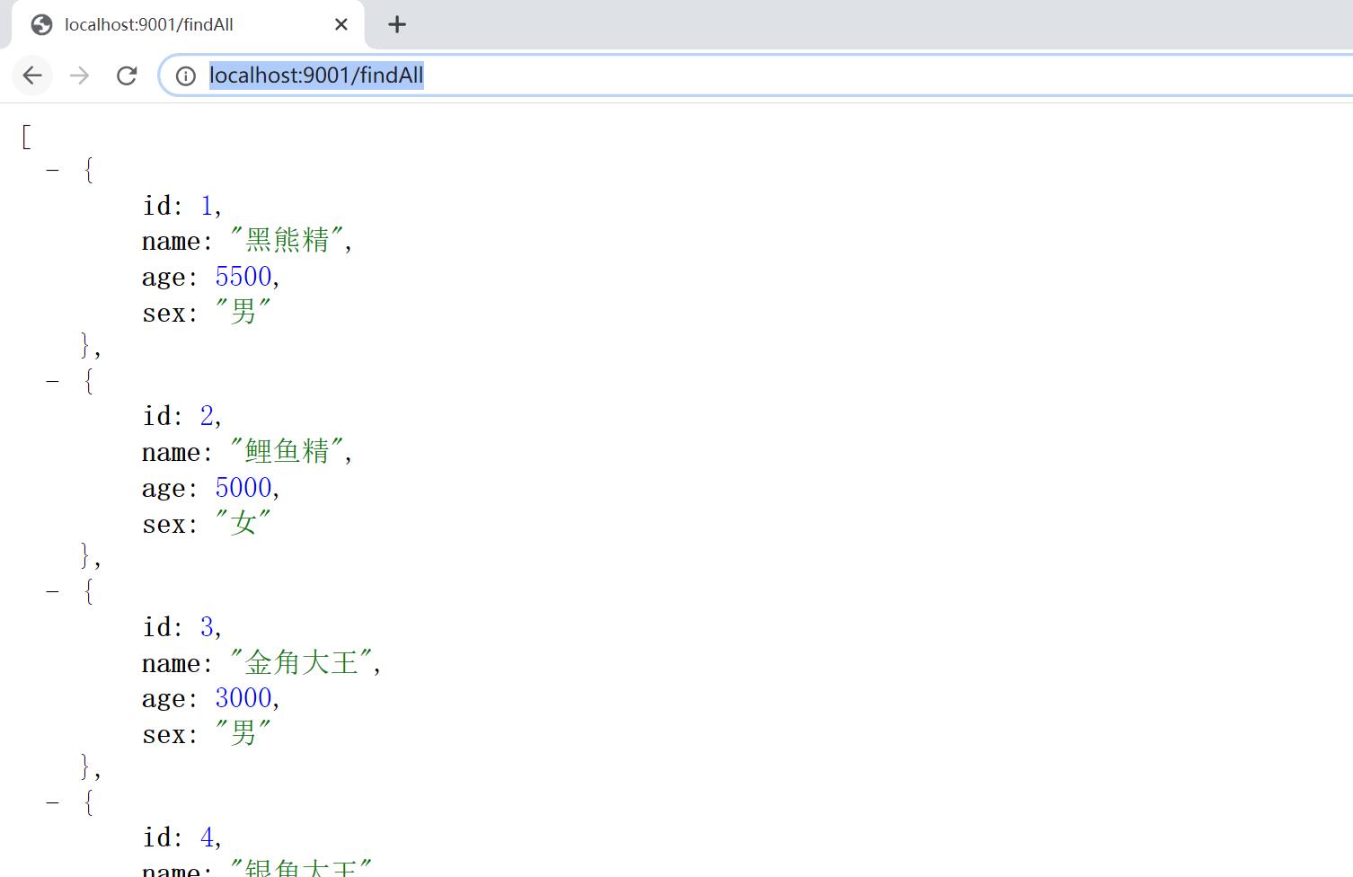This screenshot has height=877, width=1353.
Task: Click the id value 1
Action: coord(207,206)
